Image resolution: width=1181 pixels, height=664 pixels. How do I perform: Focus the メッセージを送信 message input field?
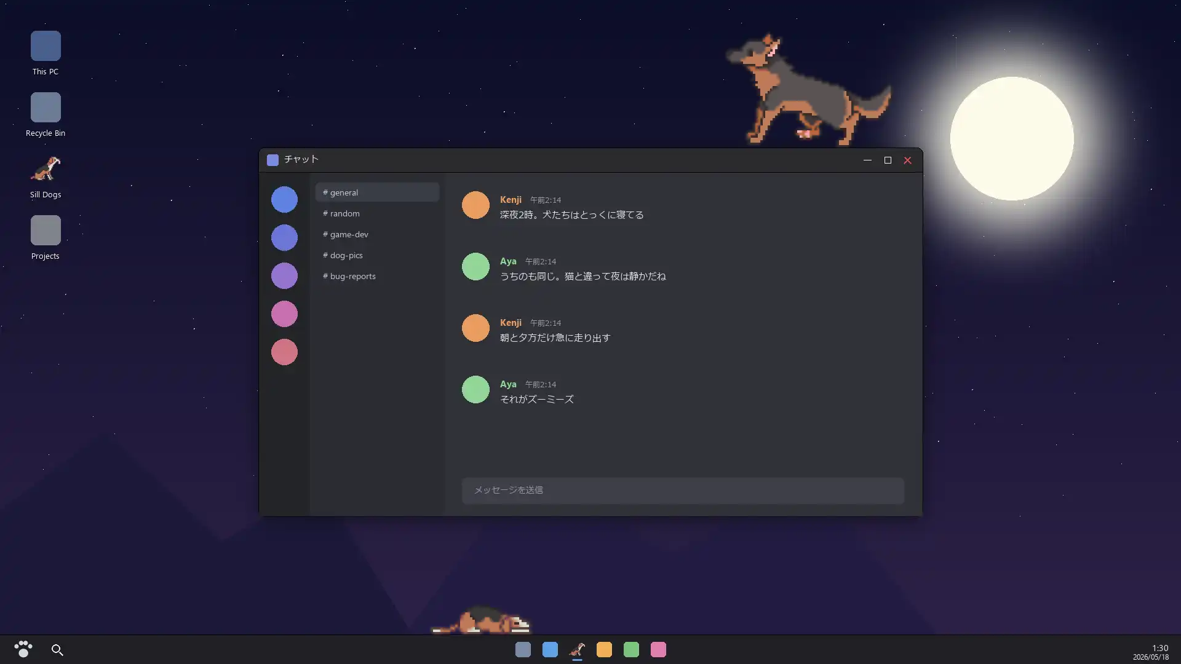(683, 491)
